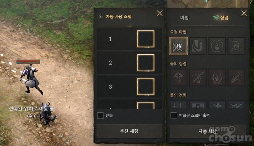Click the 추천 세팅 button
This screenshot has width=254, height=146.
(x=129, y=131)
